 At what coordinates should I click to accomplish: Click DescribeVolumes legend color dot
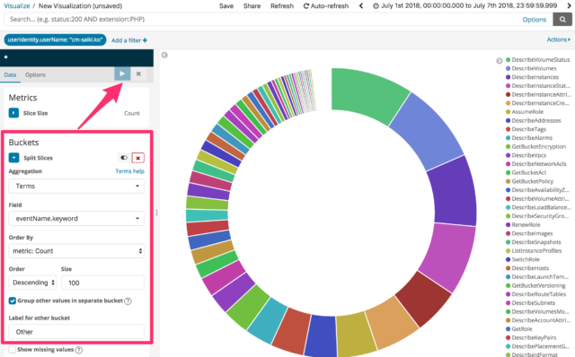tap(508, 68)
